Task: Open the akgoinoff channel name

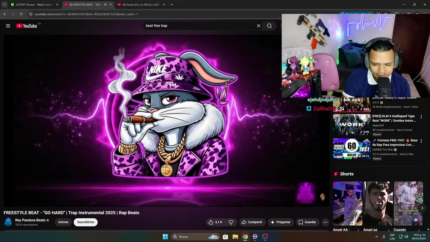Action: [380, 125]
